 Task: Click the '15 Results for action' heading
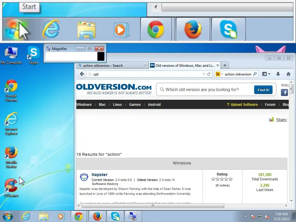pos(99,154)
